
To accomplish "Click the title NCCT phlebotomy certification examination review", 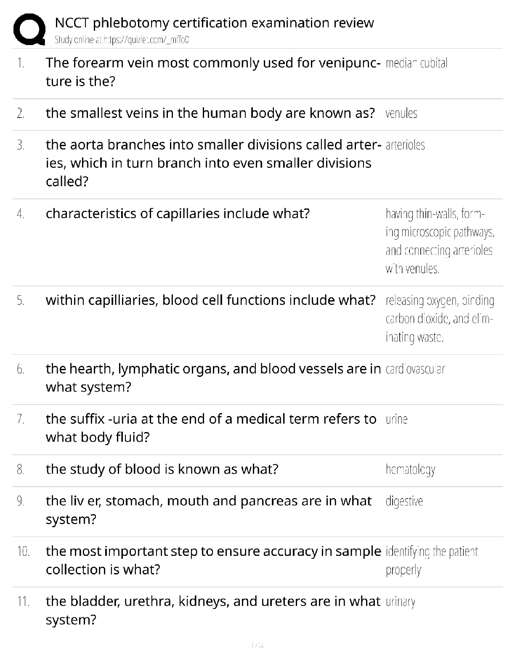I will (214, 23).
